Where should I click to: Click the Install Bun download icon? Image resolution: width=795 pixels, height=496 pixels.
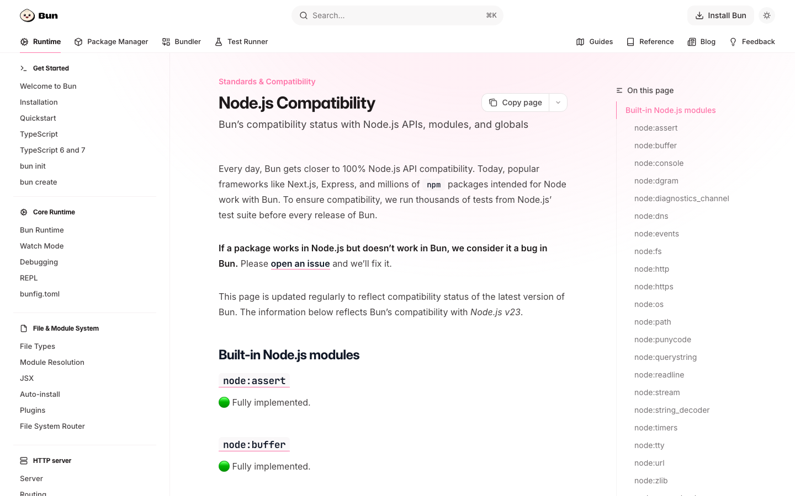(699, 15)
